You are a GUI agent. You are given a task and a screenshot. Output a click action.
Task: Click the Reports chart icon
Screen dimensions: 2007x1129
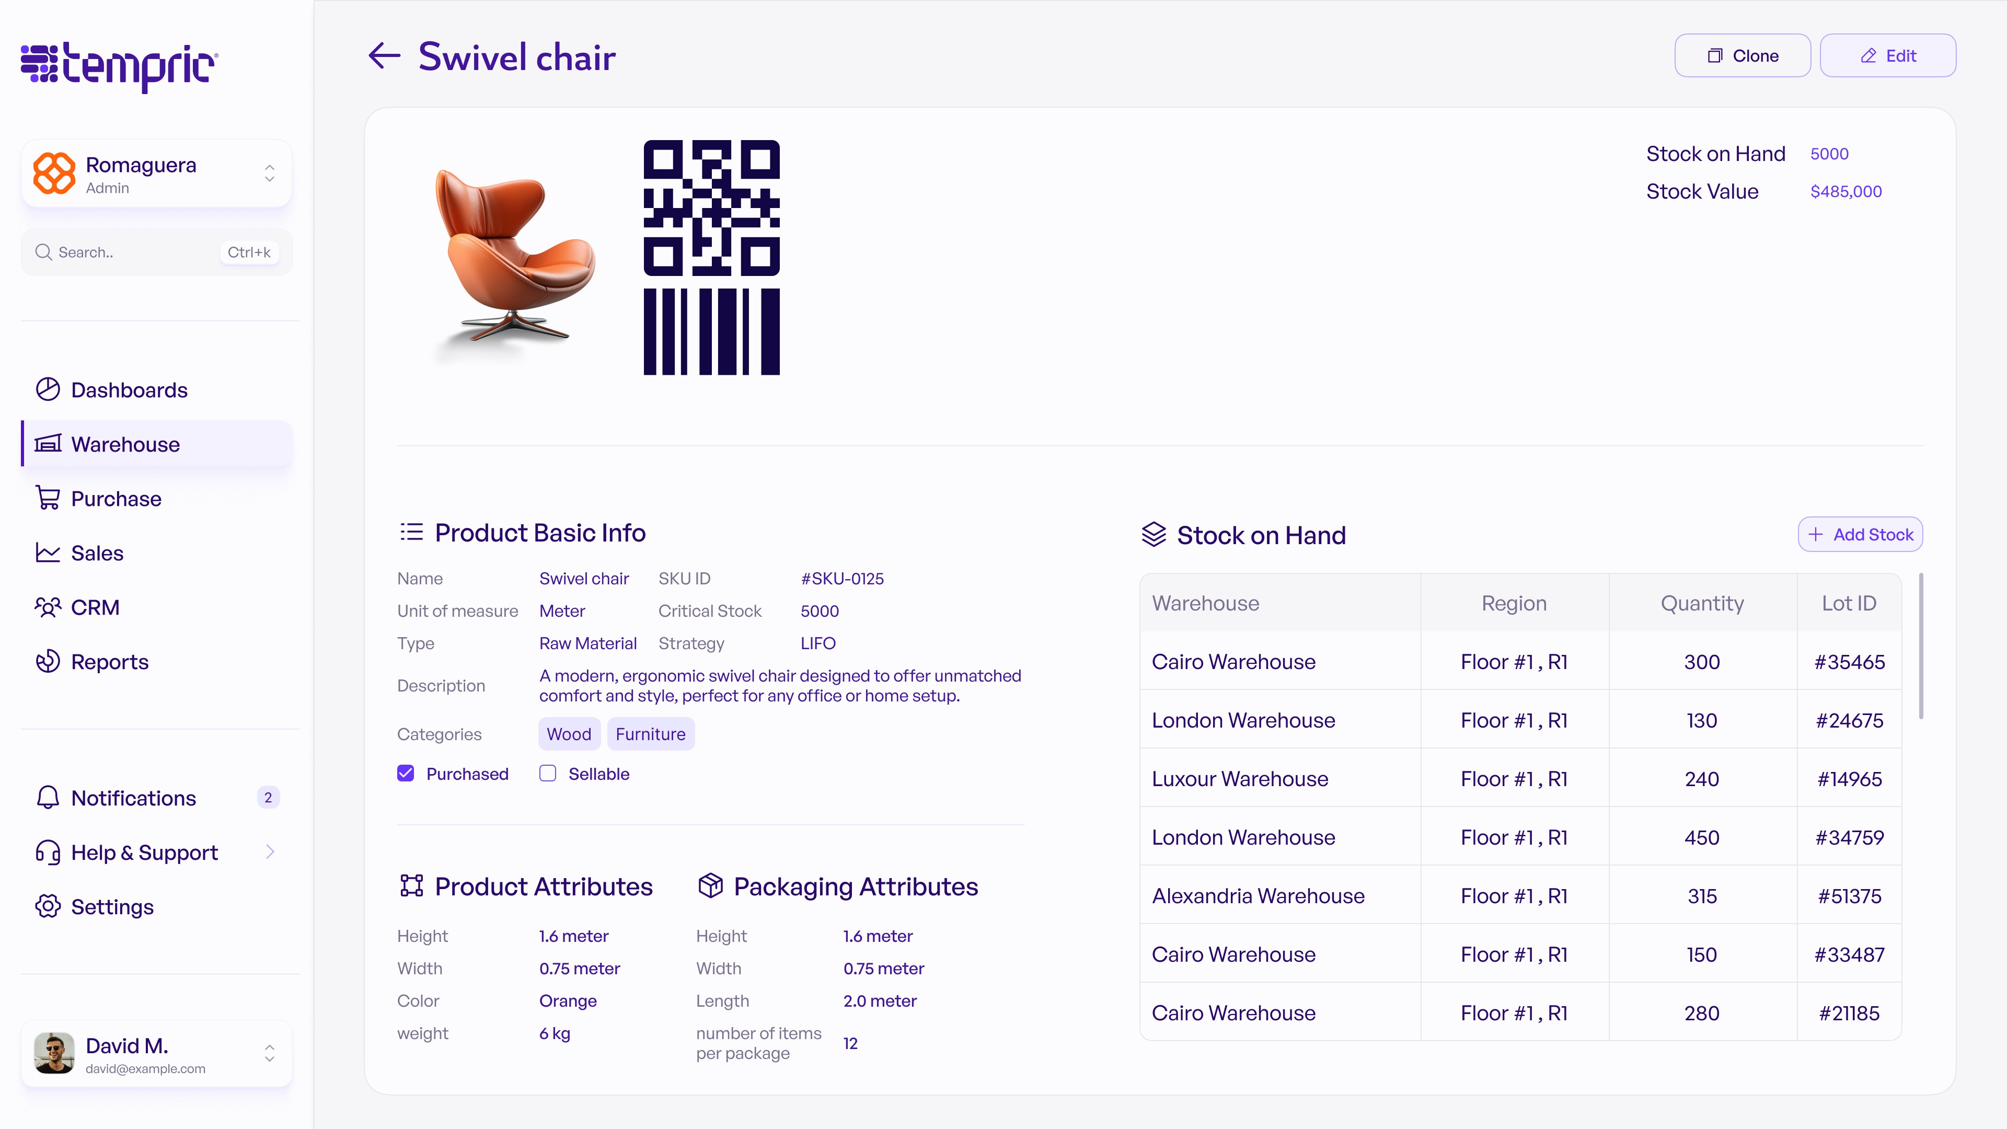(48, 662)
